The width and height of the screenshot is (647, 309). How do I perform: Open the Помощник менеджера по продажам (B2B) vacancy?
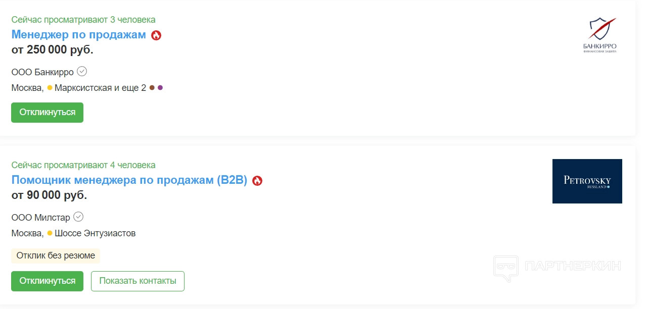click(129, 180)
